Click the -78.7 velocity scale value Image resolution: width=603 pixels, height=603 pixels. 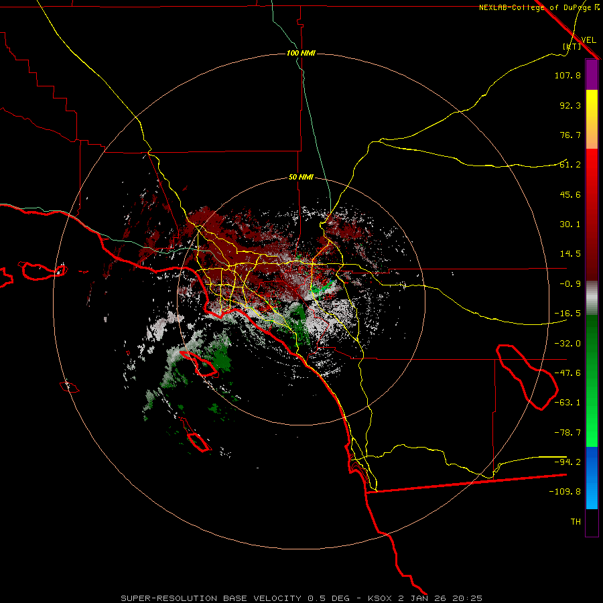tap(567, 433)
